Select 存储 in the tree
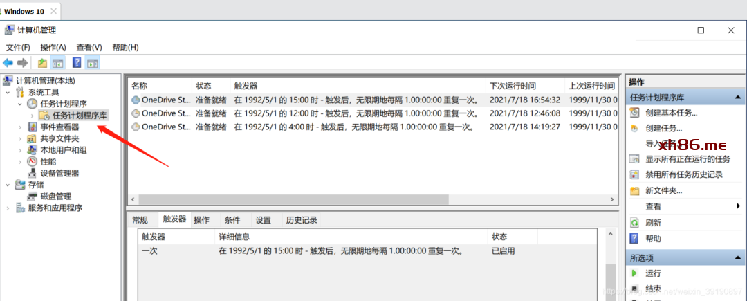The image size is (747, 301). point(36,185)
